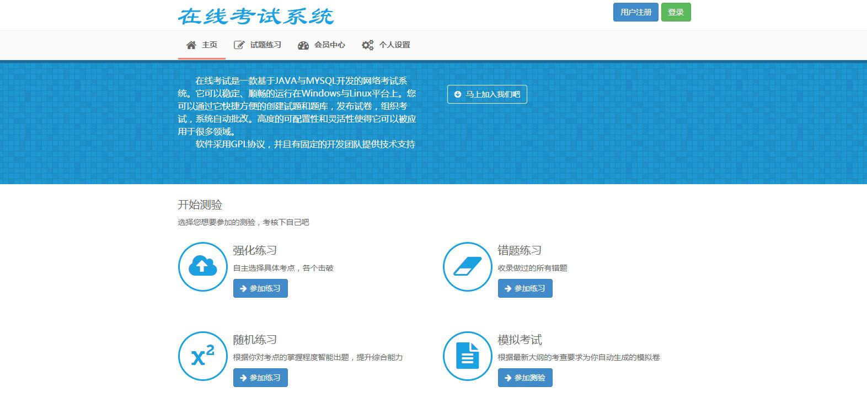Image resolution: width=867 pixels, height=403 pixels.
Task: Click the 随机练习 heading
Action: click(x=255, y=340)
